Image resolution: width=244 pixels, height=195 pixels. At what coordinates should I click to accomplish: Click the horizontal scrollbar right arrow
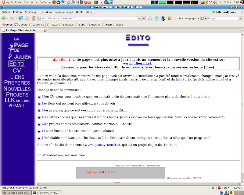pyautogui.click(x=240, y=184)
